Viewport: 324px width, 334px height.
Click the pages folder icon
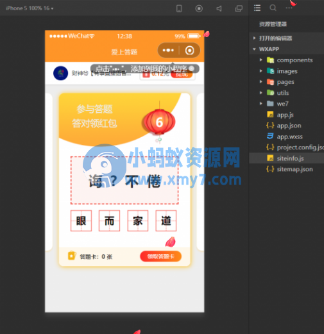tap(270, 82)
